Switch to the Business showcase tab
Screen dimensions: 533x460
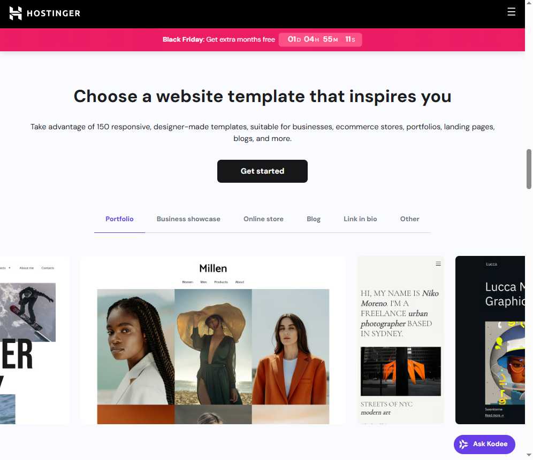click(x=188, y=219)
